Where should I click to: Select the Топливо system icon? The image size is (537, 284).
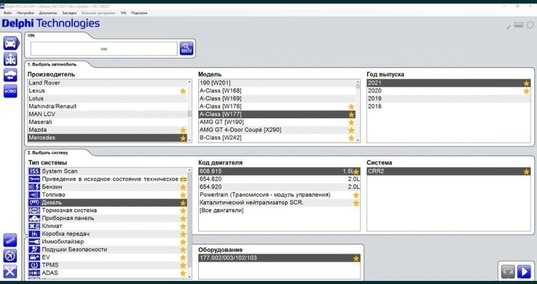click(x=34, y=195)
